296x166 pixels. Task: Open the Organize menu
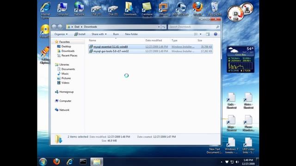pyautogui.click(x=61, y=34)
